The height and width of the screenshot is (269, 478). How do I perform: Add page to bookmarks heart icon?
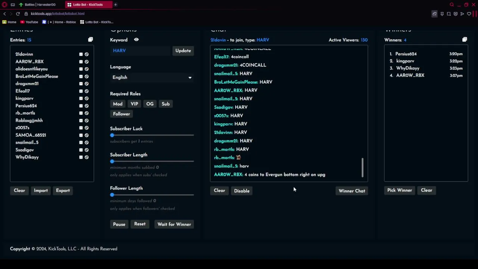(469, 14)
